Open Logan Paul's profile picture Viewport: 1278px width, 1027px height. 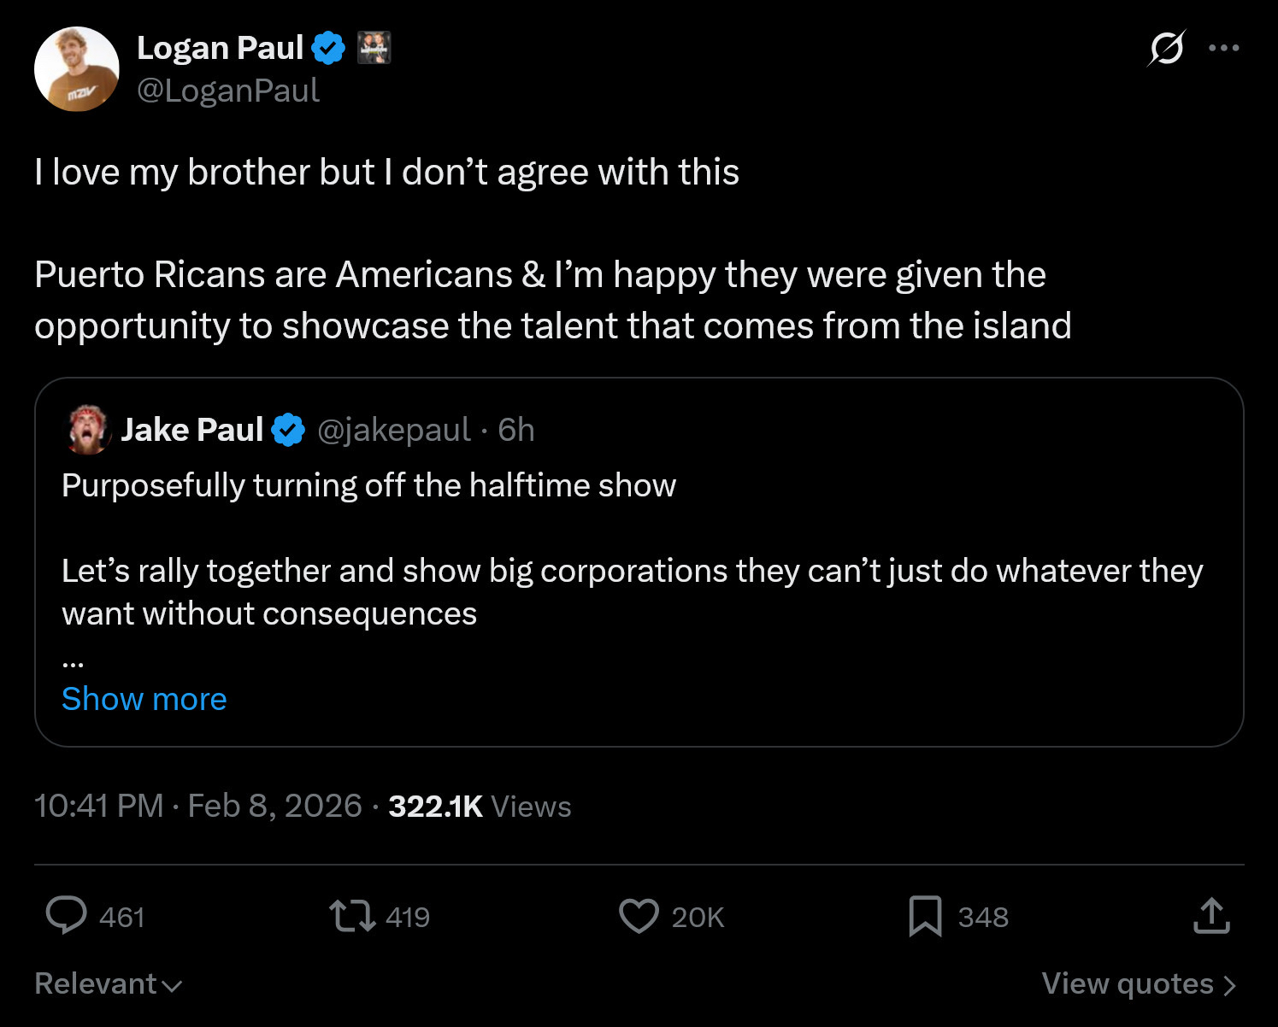77,69
